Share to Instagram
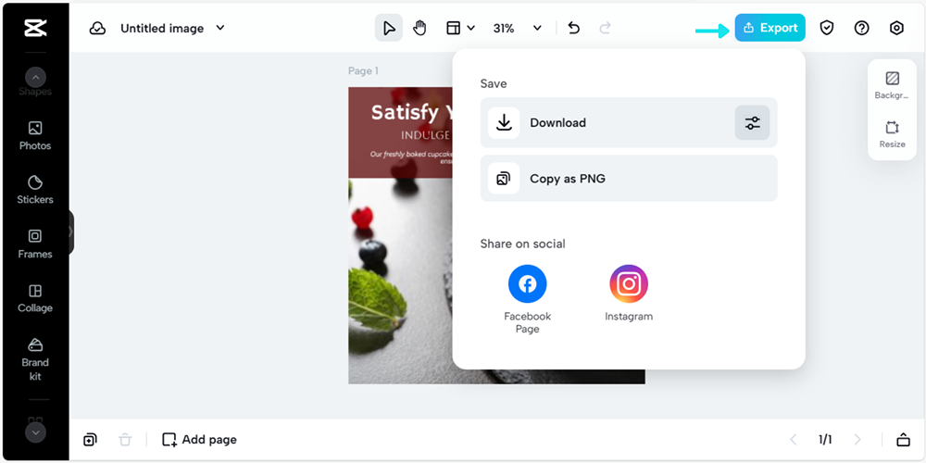 pyautogui.click(x=629, y=293)
